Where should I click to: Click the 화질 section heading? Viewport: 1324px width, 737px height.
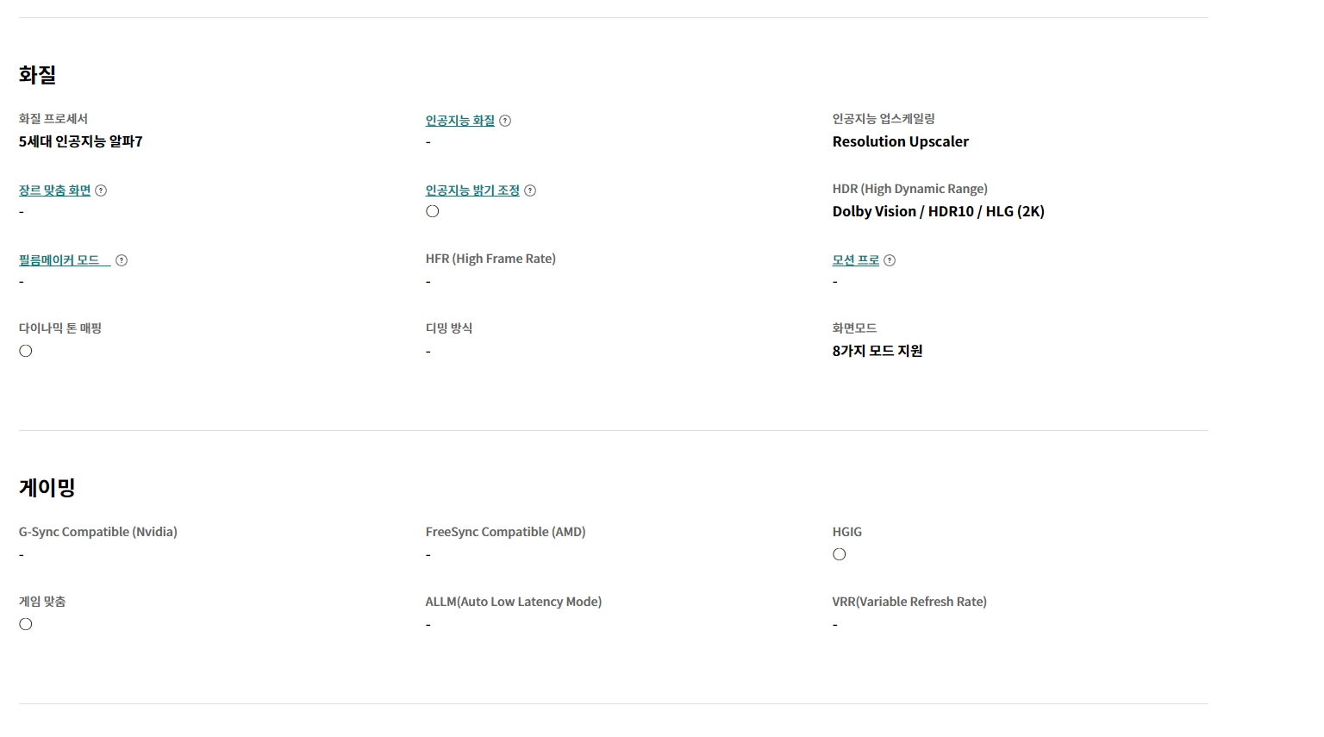(x=37, y=75)
